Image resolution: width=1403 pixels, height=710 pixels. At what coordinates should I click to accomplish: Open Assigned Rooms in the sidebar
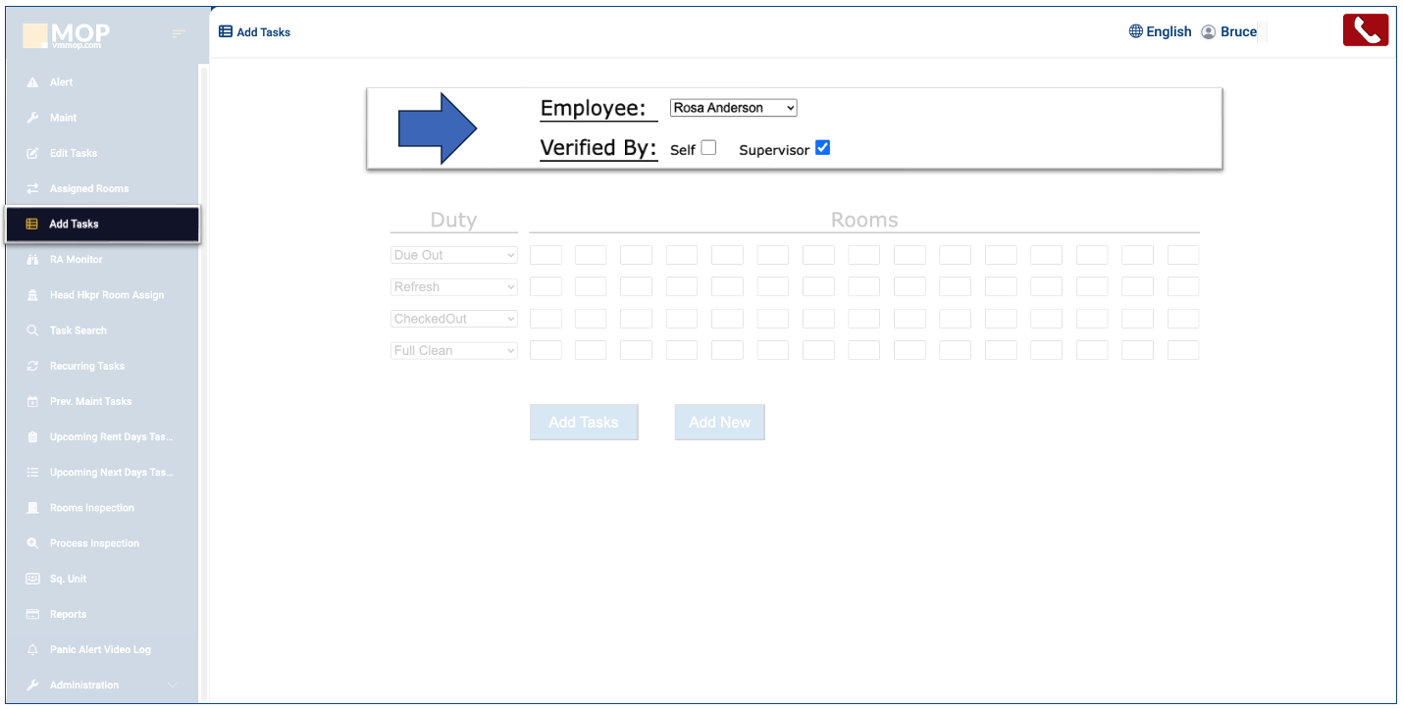point(89,188)
